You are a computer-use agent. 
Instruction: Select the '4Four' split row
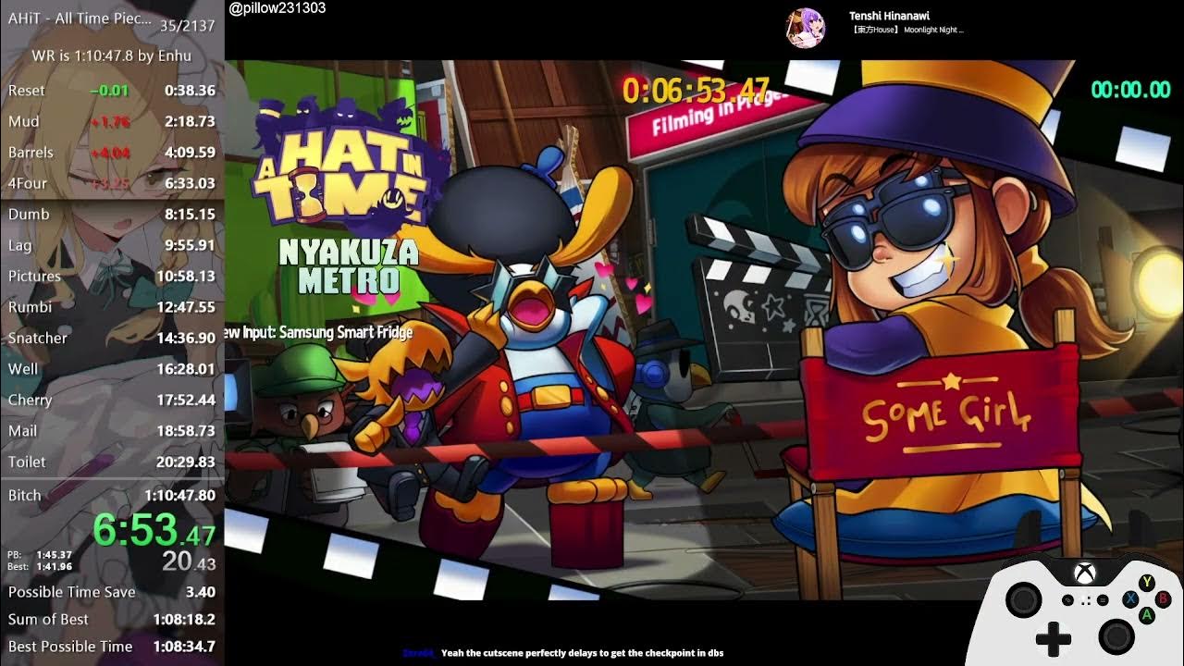[x=112, y=183]
